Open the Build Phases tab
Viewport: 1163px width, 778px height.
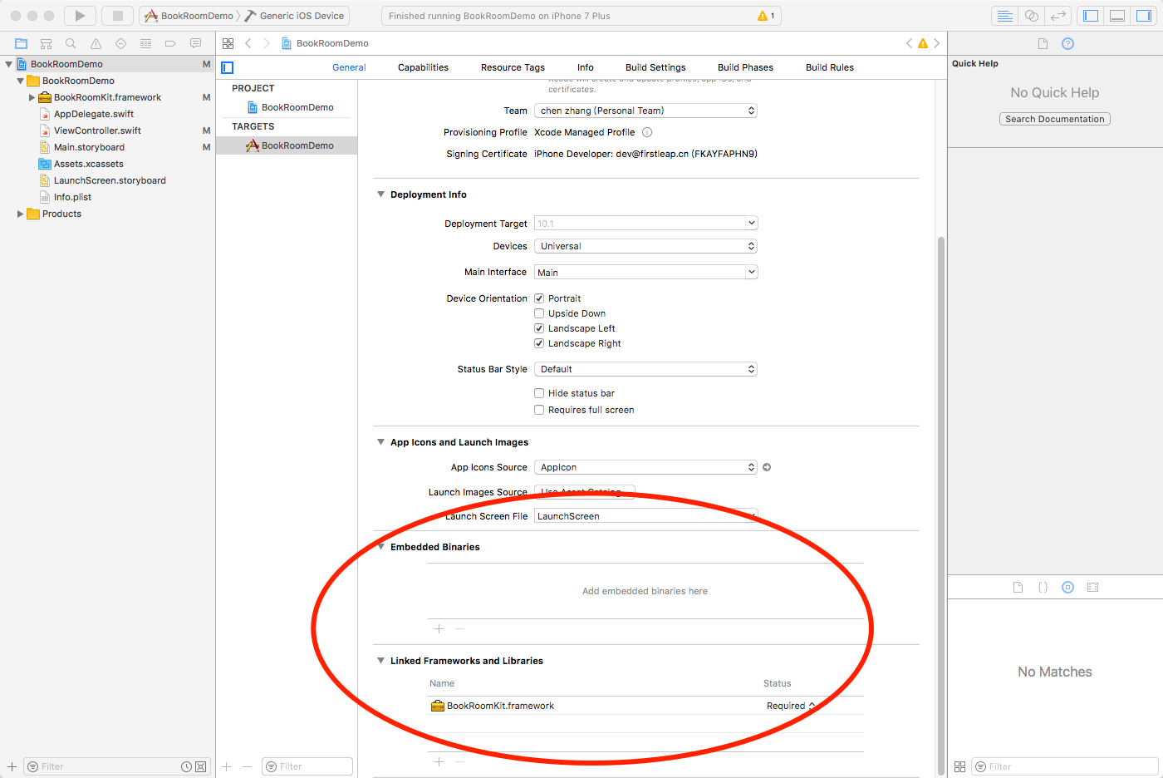tap(745, 67)
